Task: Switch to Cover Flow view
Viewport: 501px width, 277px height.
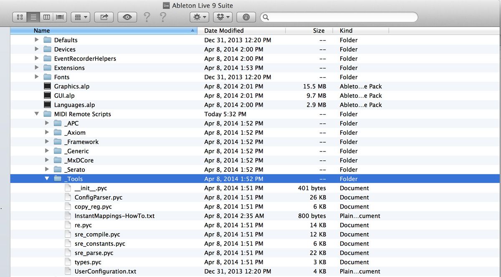Action: (x=60, y=17)
